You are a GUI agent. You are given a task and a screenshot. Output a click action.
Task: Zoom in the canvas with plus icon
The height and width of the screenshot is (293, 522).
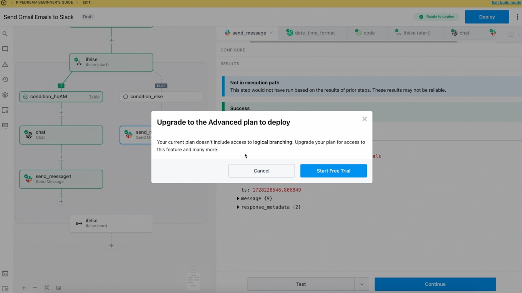tap(24, 288)
